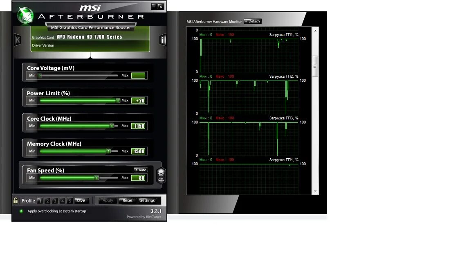The image size is (471, 265).
Task: Click the Apply button
Action: pos(108,200)
